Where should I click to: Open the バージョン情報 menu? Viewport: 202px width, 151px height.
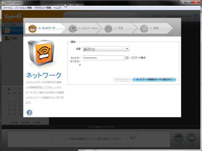pyautogui.click(x=23, y=8)
